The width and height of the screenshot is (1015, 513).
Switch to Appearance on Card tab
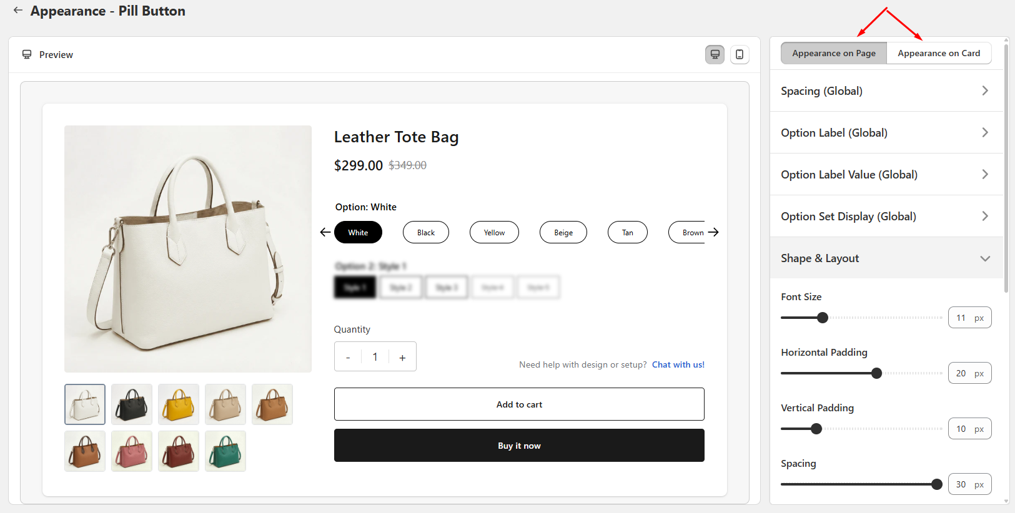(939, 53)
